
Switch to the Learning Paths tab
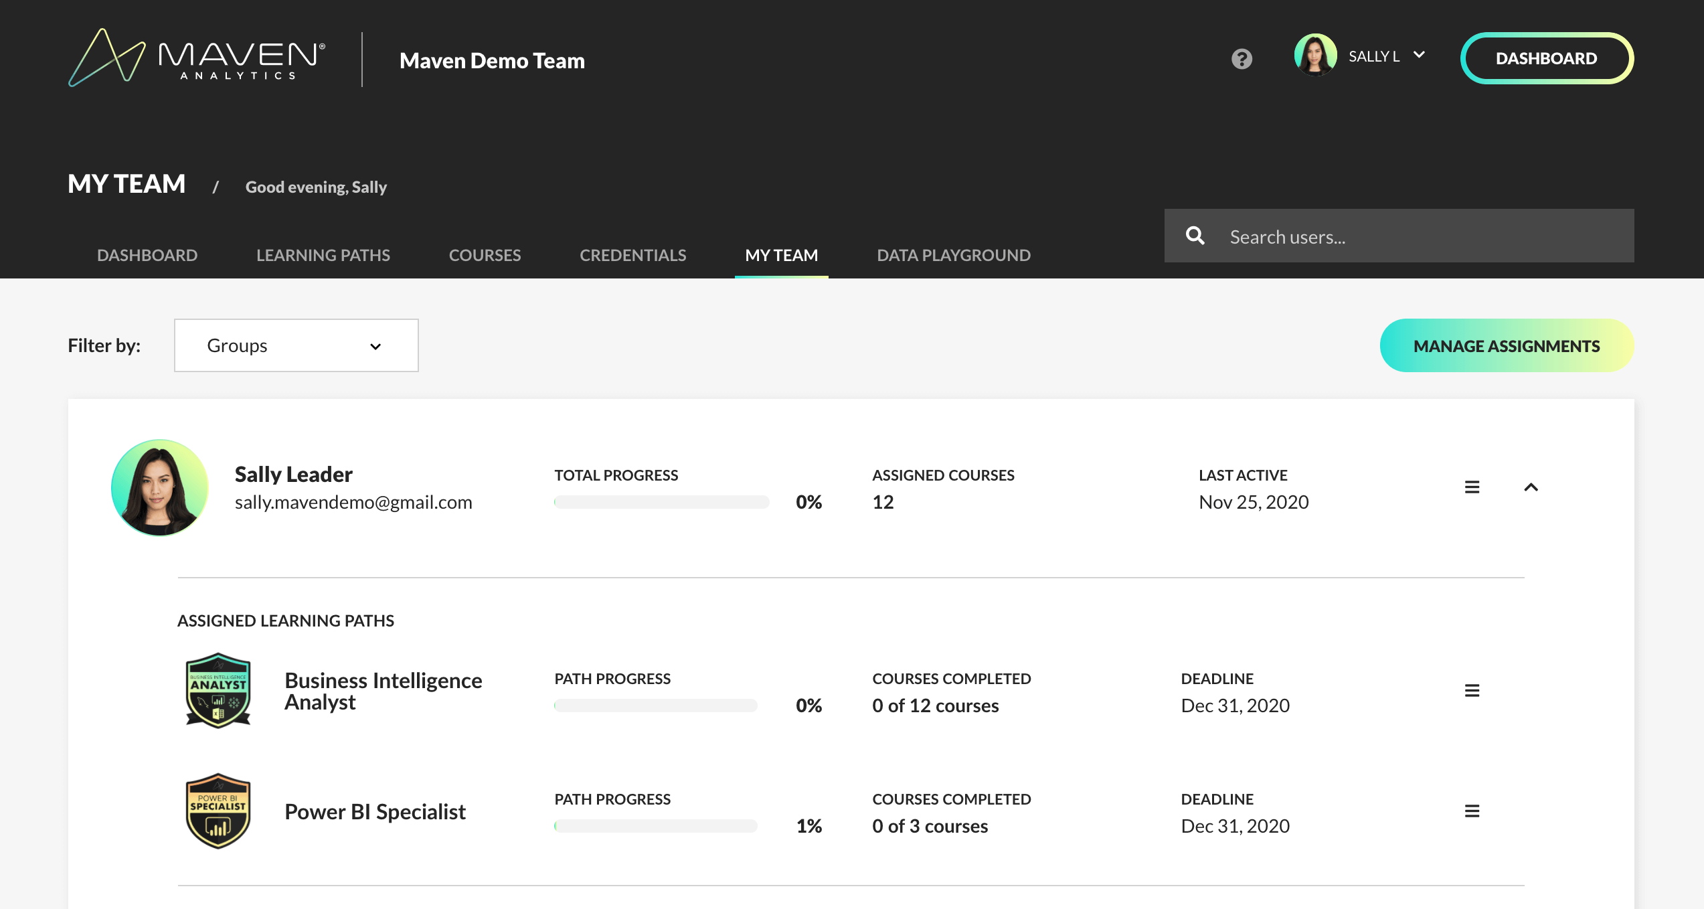click(x=323, y=255)
